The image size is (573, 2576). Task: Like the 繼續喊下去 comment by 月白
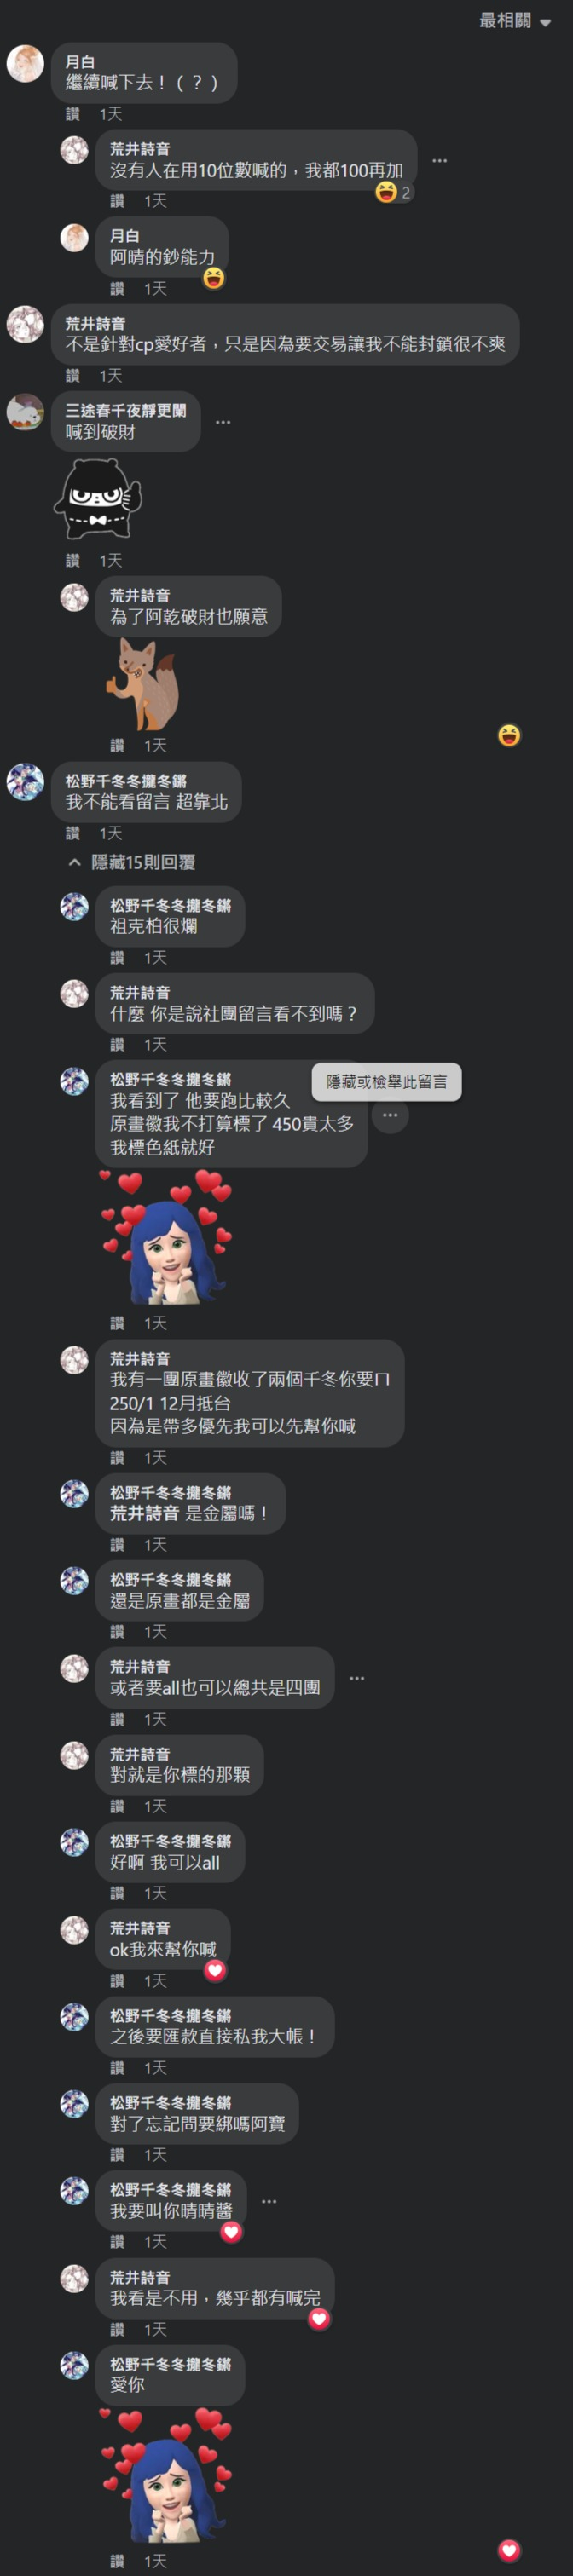point(73,114)
